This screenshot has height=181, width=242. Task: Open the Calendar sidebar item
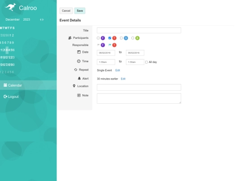28,85
